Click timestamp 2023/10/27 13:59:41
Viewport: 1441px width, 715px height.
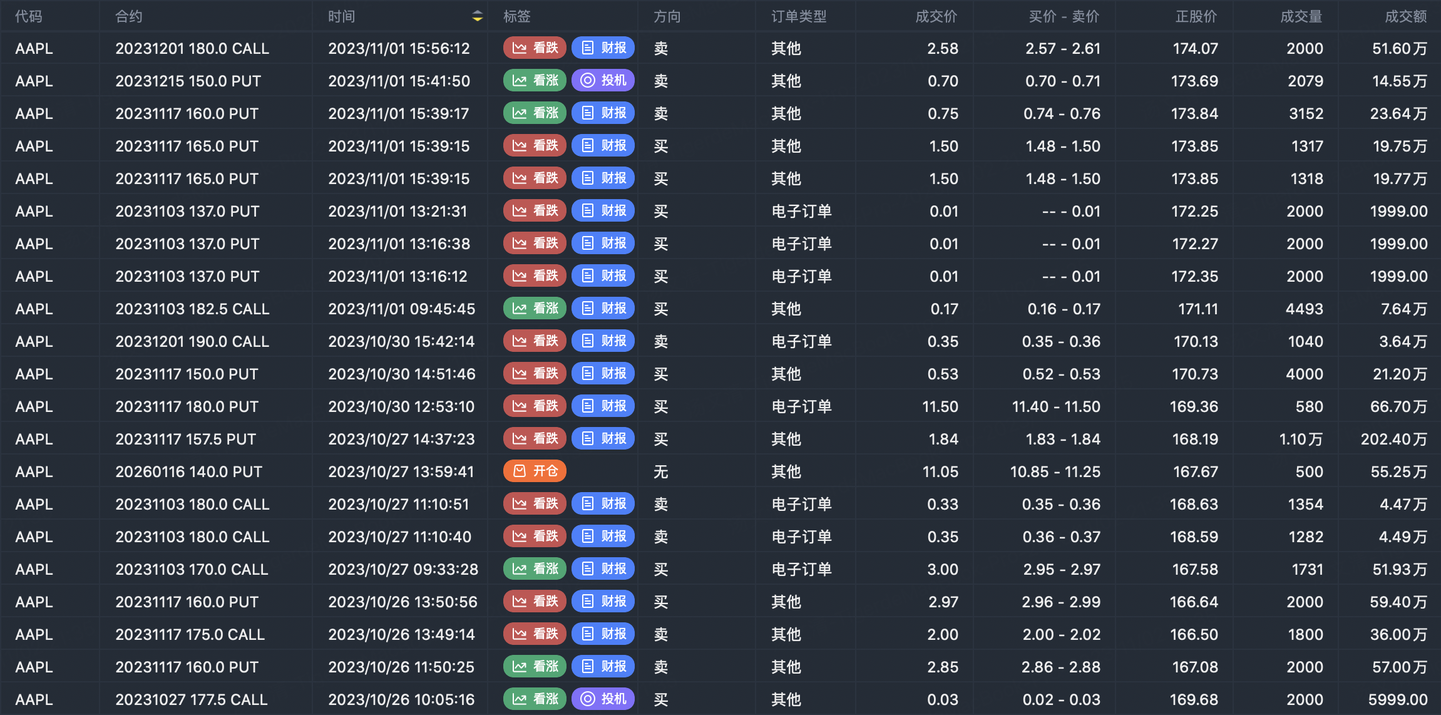(401, 471)
